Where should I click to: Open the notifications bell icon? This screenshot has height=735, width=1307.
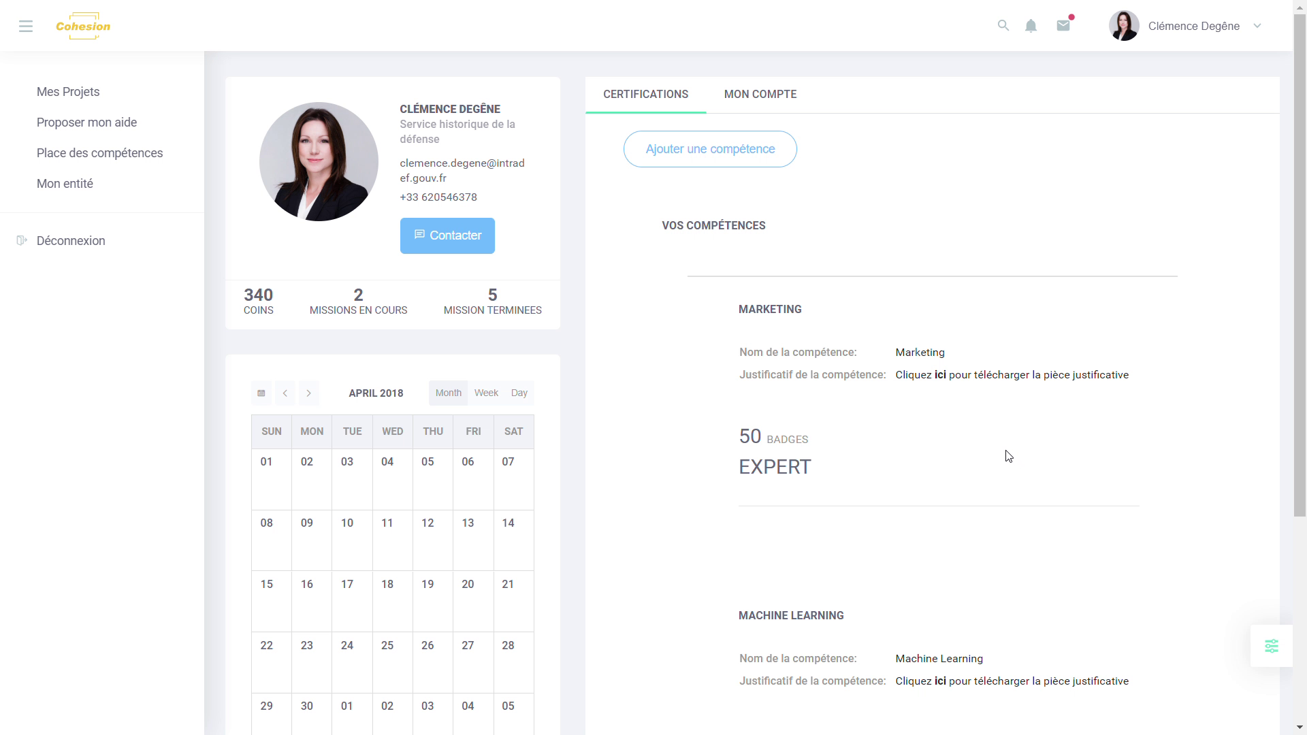coord(1031,25)
